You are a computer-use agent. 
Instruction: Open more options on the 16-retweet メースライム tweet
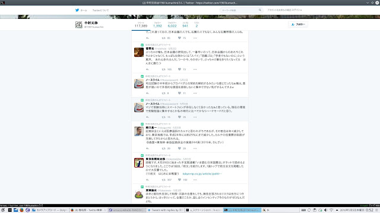coord(195,117)
